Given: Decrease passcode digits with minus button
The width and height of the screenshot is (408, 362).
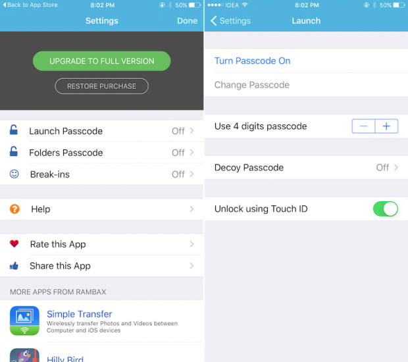Looking at the screenshot, I should point(363,126).
